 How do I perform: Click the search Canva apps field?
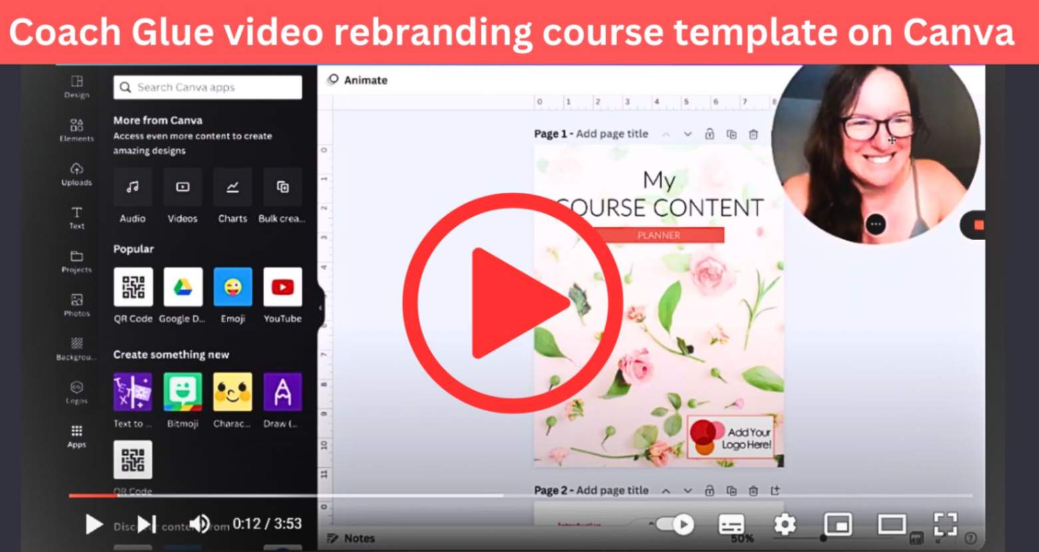coord(208,87)
